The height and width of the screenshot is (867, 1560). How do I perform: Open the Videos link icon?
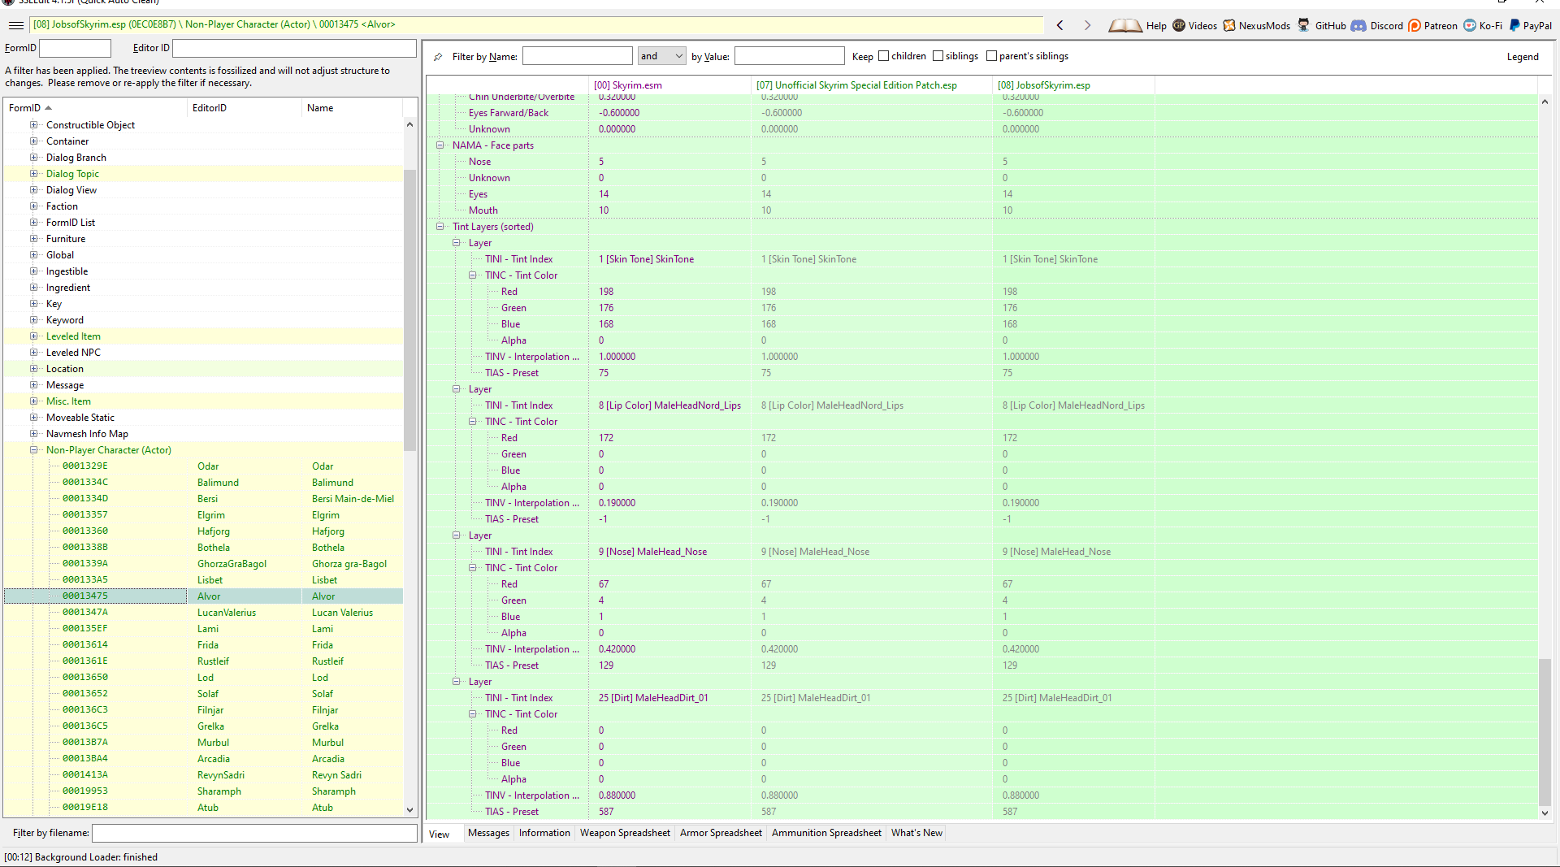point(1179,25)
